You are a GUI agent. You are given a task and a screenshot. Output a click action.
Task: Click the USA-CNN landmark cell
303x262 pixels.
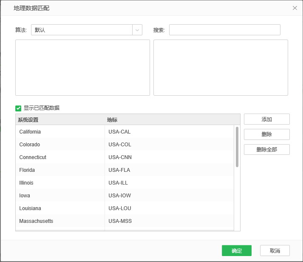pyautogui.click(x=169, y=157)
